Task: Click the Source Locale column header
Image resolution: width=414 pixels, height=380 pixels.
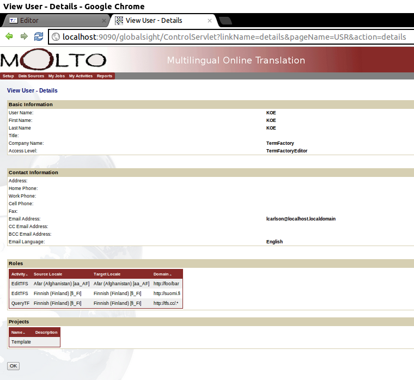Action: 48,274
